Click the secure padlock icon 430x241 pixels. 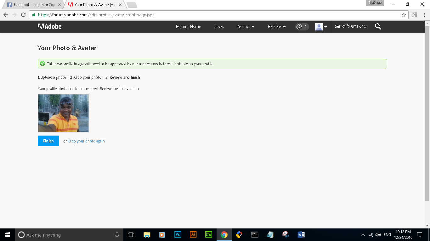click(34, 15)
